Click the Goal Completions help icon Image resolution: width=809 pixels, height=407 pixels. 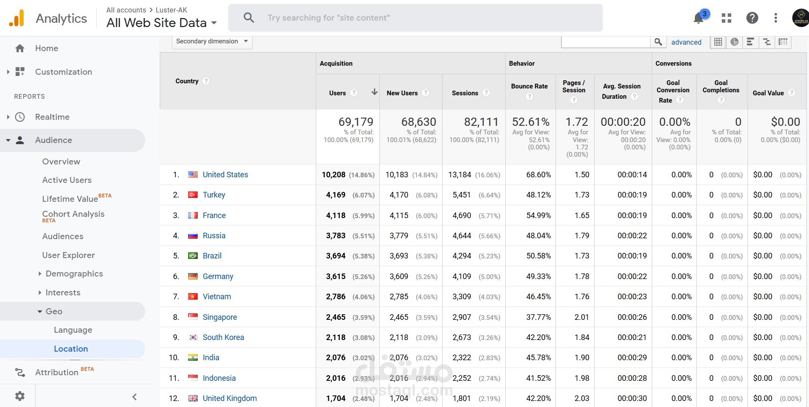[x=721, y=100]
